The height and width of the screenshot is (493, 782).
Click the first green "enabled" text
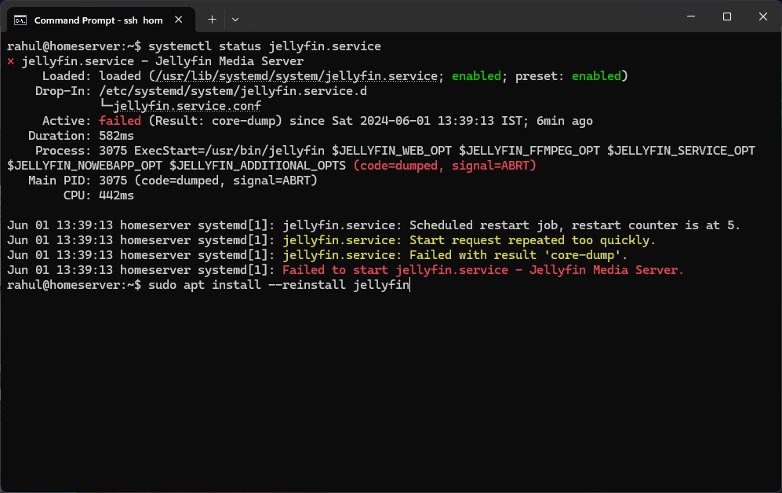point(476,76)
